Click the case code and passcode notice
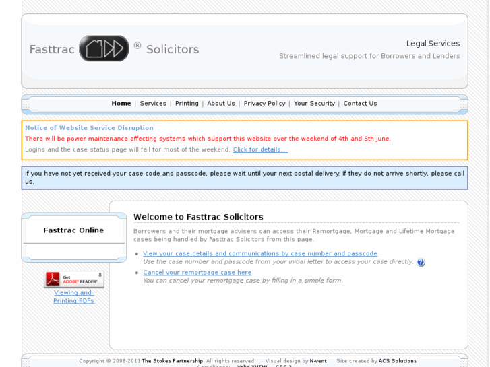Viewport: 490px width, 367px height. tap(245, 178)
